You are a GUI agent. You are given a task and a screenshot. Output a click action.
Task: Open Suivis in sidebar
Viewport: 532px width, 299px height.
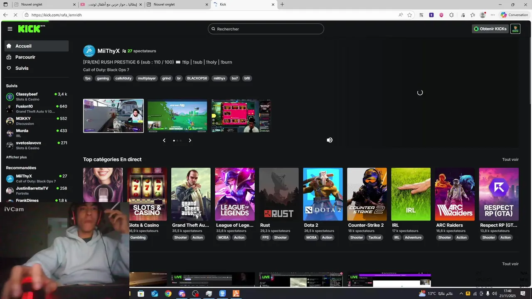pos(37,68)
